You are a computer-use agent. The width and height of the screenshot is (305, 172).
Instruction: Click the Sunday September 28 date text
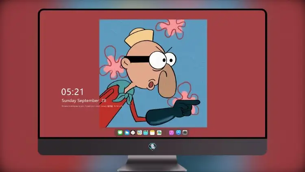84,100
